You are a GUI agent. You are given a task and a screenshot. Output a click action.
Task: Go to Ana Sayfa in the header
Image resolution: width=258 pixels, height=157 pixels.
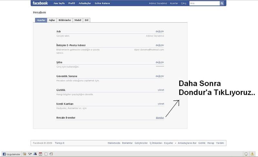coord(59,3)
